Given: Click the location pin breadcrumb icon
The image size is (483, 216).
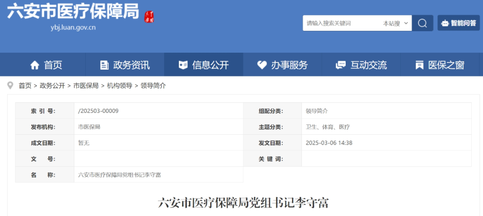Looking at the screenshot, I should point(10,85).
